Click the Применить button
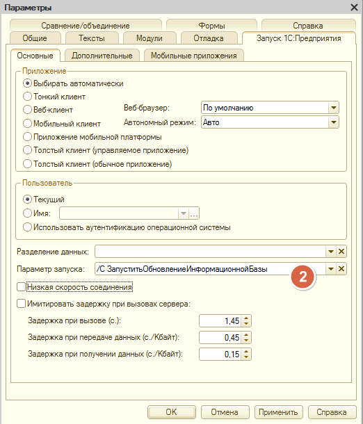363x424 pixels. (278, 412)
